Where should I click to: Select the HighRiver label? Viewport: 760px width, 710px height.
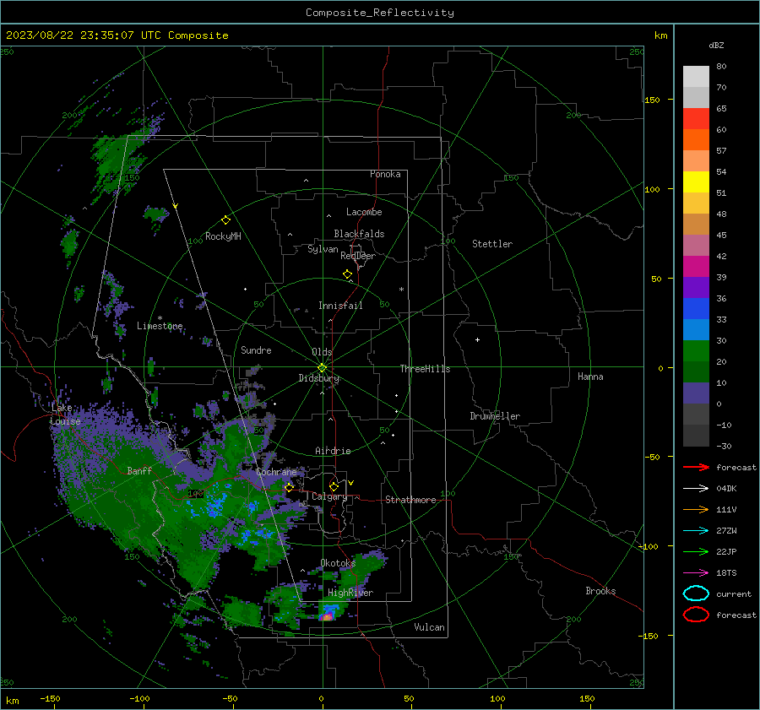click(350, 593)
